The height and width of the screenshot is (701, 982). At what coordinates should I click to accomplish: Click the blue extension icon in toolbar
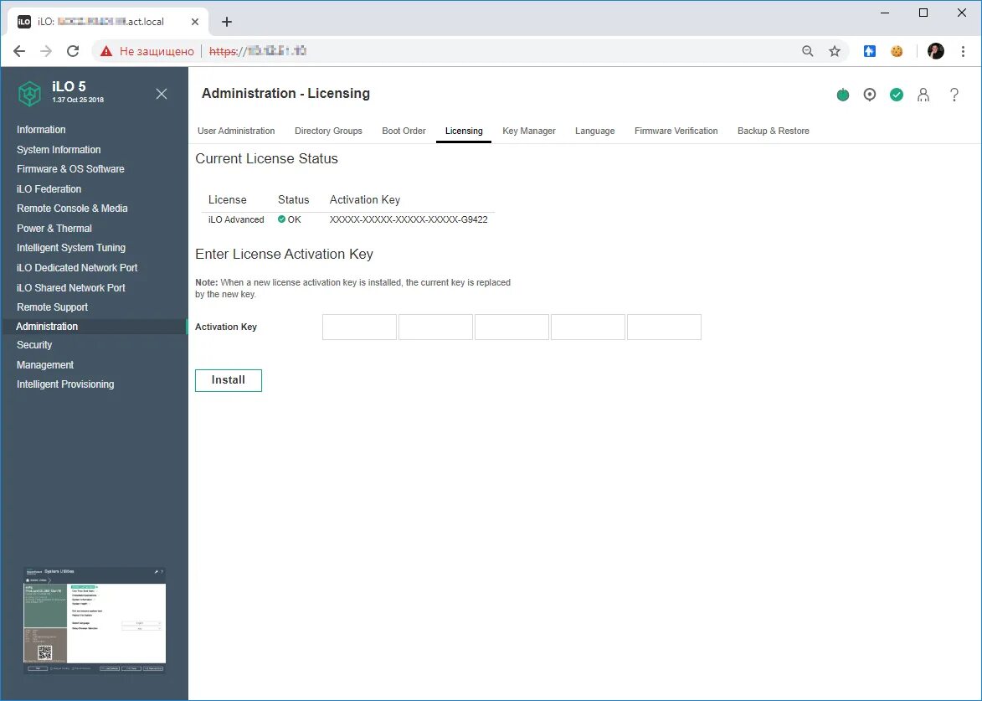(x=869, y=51)
